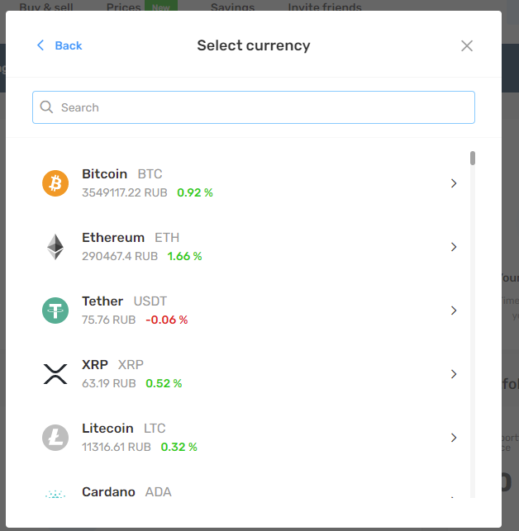Click the magnifier icon in the search box
Viewport: 519px width, 531px height.
click(46, 107)
